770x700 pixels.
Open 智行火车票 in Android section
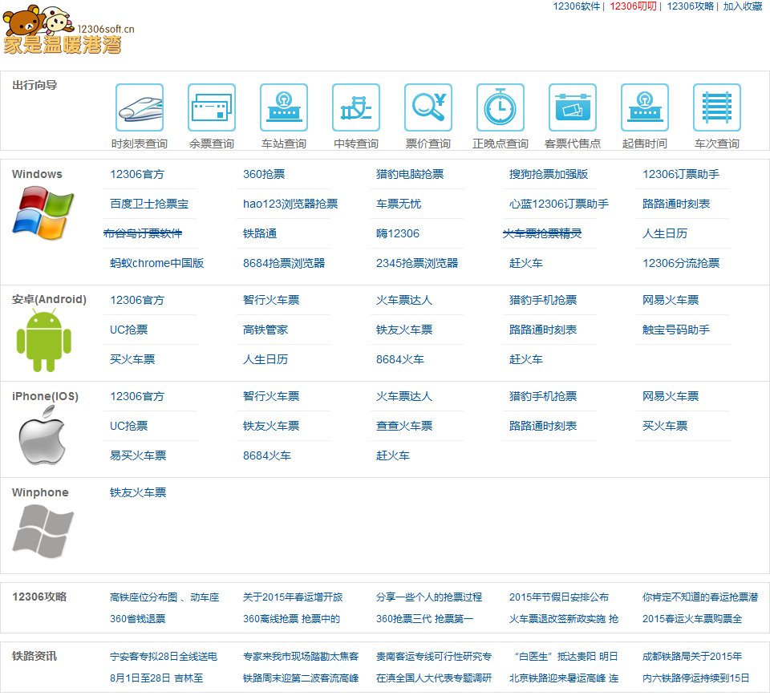coord(271,300)
